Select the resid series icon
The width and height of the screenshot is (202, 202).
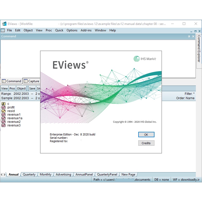4,111
